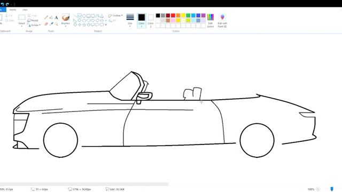This screenshot has height=192, width=342.
Task: Click the Crop button
Action: [x=32, y=15]
